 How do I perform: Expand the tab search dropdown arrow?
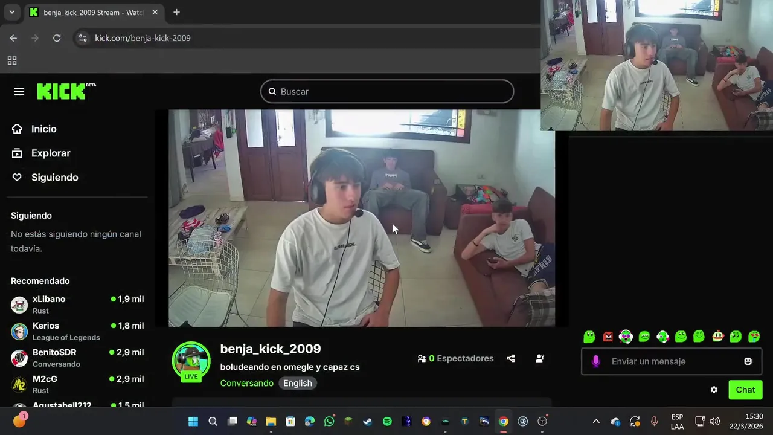pos(11,12)
